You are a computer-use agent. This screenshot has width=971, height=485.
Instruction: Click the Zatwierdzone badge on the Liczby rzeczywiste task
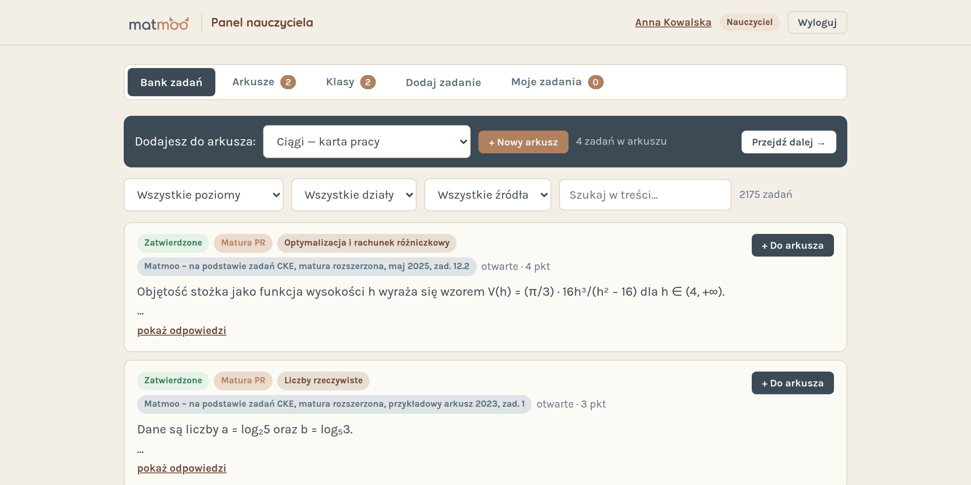tap(173, 381)
